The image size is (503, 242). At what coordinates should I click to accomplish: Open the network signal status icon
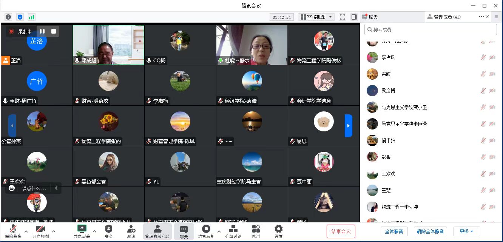point(31,17)
